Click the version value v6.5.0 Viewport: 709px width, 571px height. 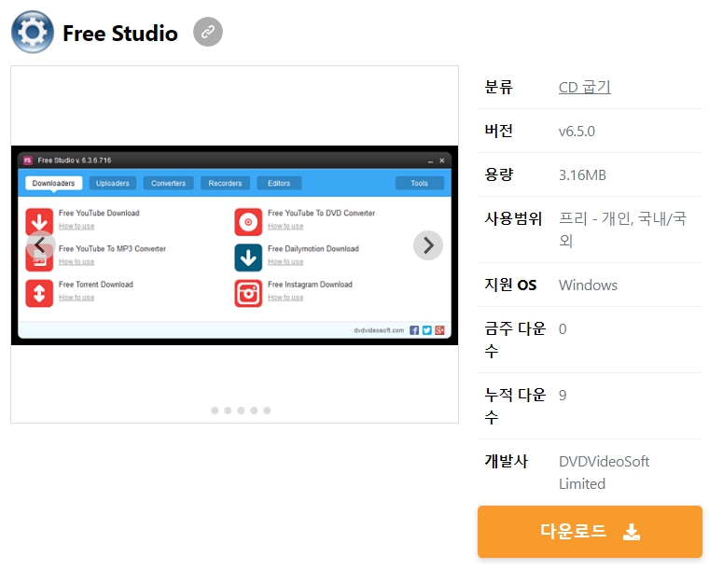point(577,132)
